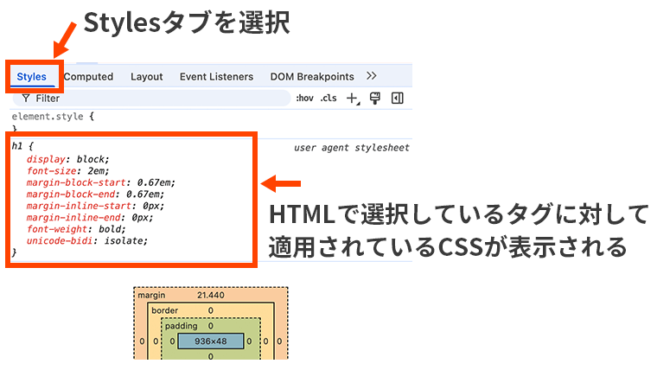The image size is (657, 370).
Task: Click the element.style rule selector
Action: [x=48, y=117]
